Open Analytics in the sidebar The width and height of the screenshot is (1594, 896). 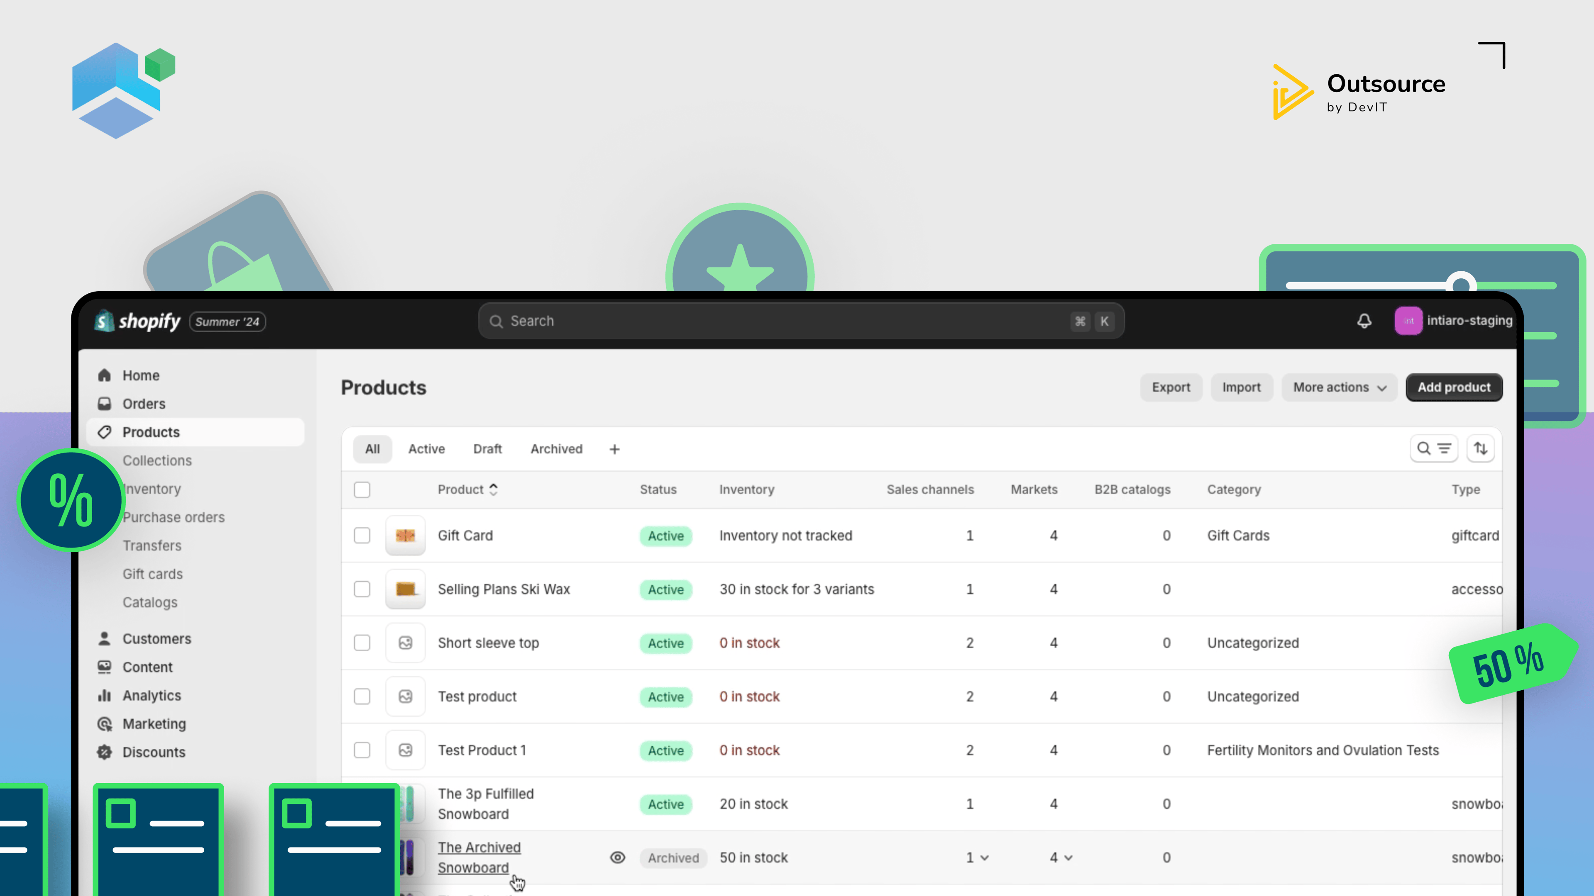coord(152,696)
